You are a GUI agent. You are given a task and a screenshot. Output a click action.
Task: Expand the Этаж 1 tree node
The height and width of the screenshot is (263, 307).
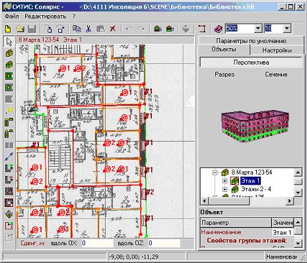[x=225, y=181]
